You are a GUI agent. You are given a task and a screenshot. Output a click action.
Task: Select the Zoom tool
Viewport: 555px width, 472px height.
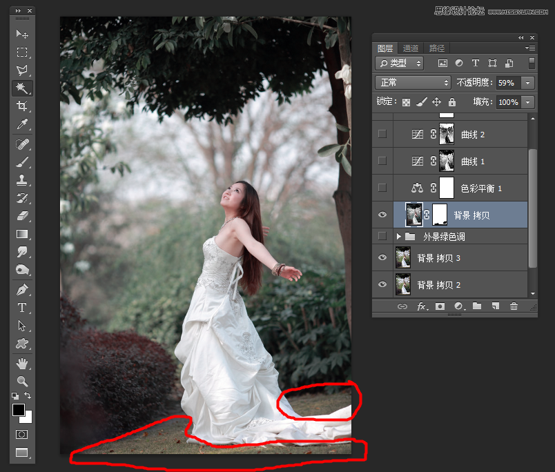tap(21, 382)
